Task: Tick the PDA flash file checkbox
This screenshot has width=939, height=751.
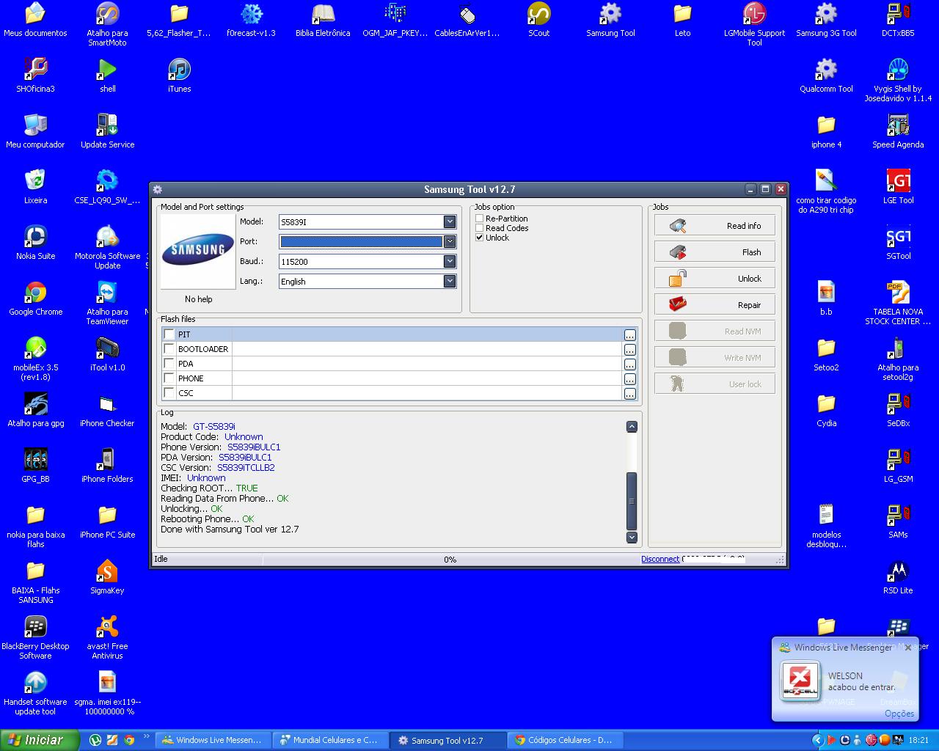Action: (169, 364)
